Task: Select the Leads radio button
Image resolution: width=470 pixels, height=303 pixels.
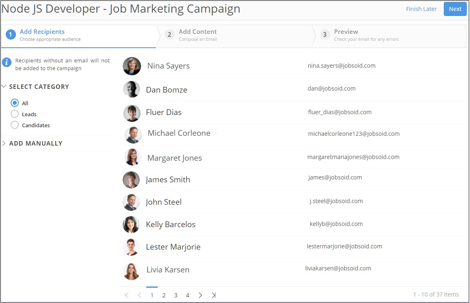Action: point(15,114)
